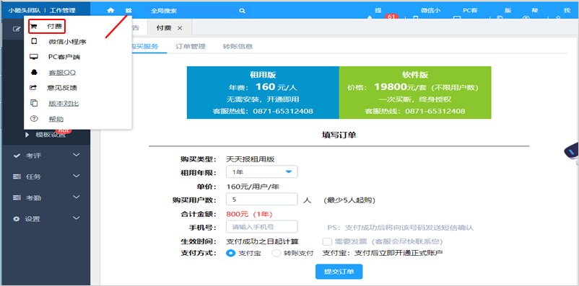The width and height of the screenshot is (579, 286).
Task: Click the share icon for 意见反馈
Action: [x=34, y=88]
